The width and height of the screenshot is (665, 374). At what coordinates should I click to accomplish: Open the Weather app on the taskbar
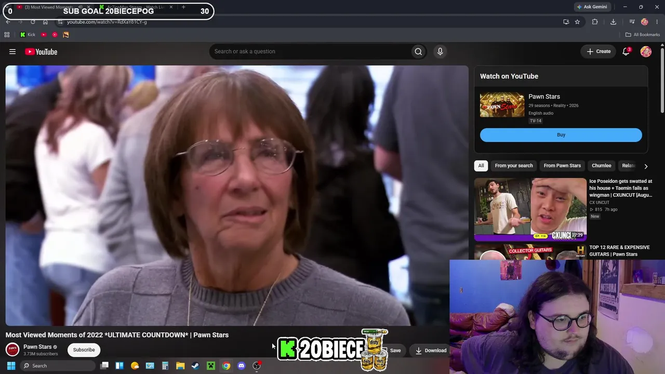coord(135,366)
